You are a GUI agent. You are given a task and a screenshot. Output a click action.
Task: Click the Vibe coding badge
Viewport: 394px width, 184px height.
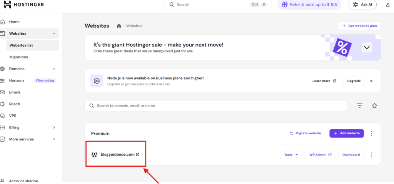tap(45, 80)
